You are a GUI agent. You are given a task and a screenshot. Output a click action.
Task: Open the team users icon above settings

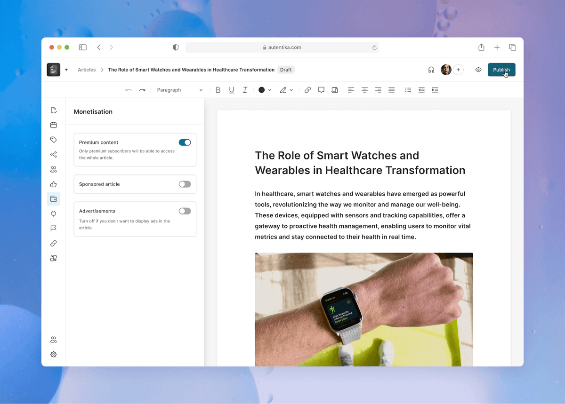tap(54, 340)
